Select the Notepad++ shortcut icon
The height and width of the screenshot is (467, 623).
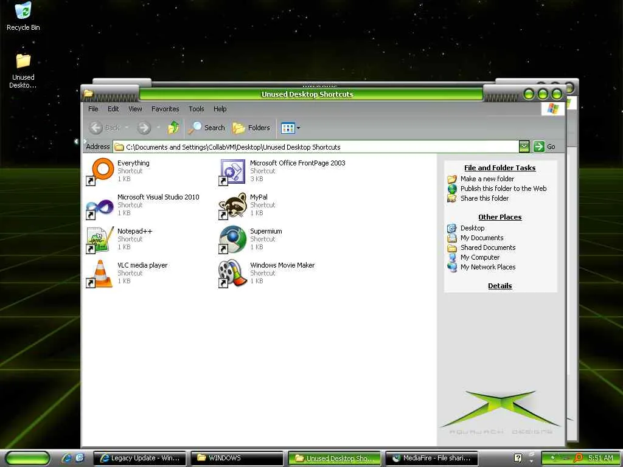coord(100,240)
